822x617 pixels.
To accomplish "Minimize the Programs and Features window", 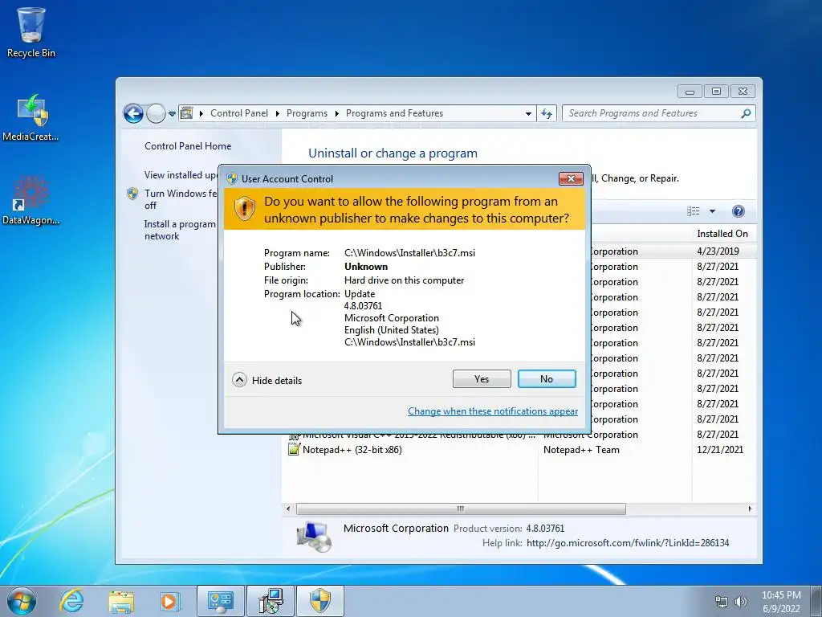I will coord(690,92).
